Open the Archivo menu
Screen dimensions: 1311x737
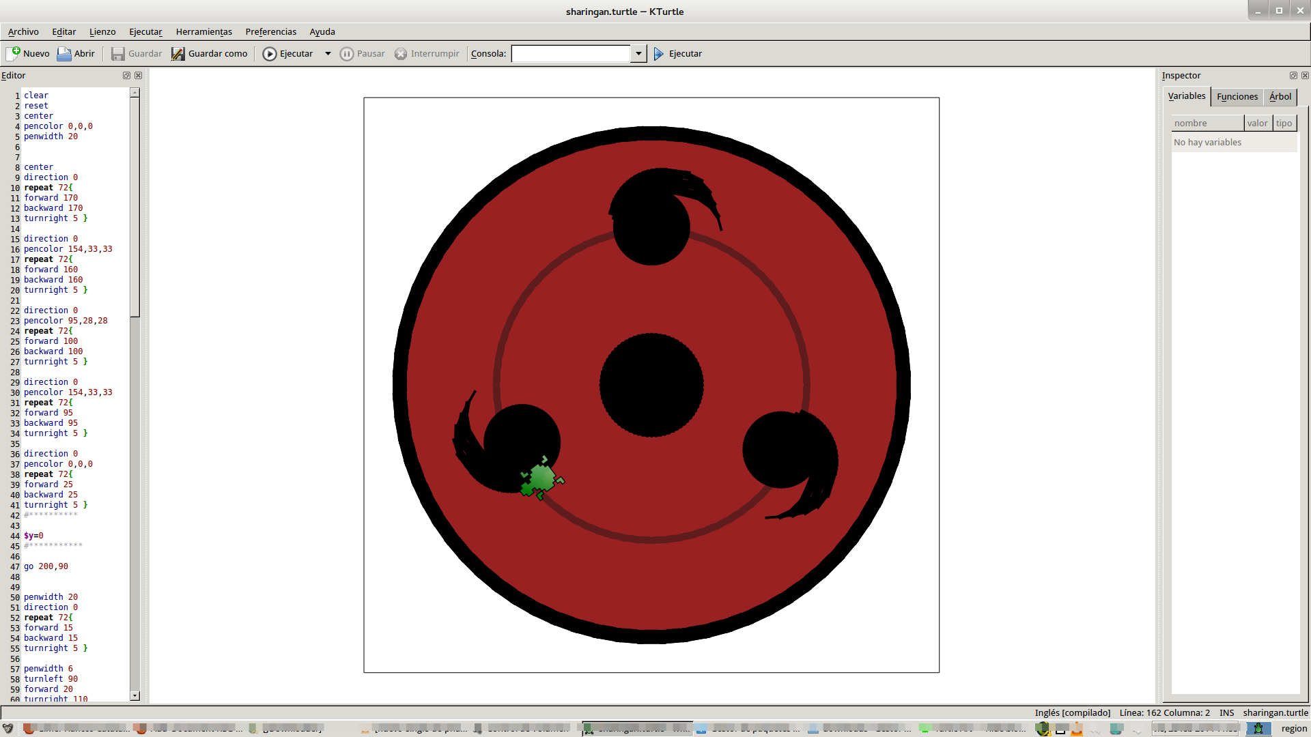pyautogui.click(x=23, y=31)
